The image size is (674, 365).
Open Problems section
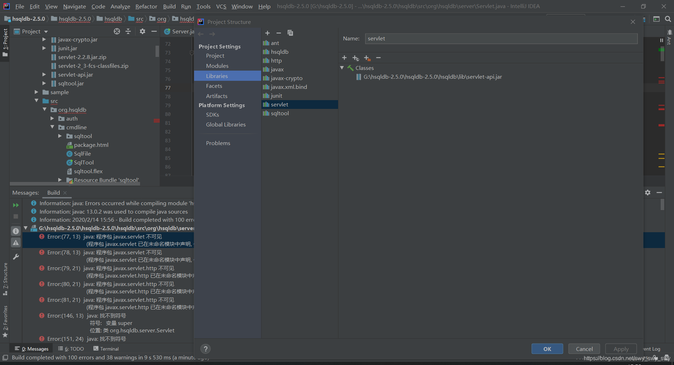tap(218, 143)
